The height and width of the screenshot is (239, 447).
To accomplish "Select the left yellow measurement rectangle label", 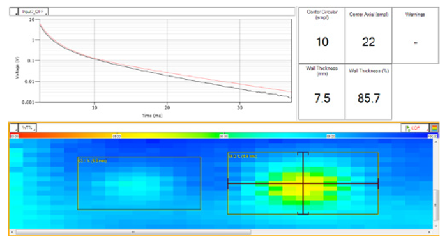I will pos(92,161).
